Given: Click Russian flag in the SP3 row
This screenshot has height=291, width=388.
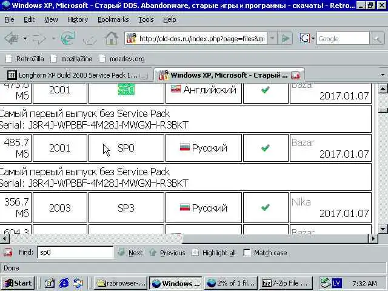Looking at the screenshot, I should click(x=184, y=207).
